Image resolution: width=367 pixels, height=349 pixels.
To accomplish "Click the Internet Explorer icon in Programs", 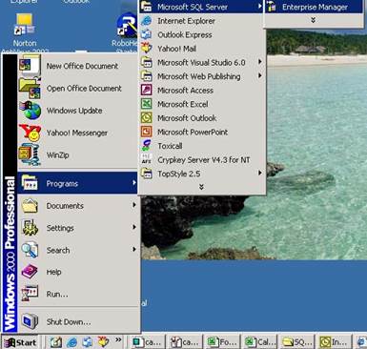I will pos(146,21).
